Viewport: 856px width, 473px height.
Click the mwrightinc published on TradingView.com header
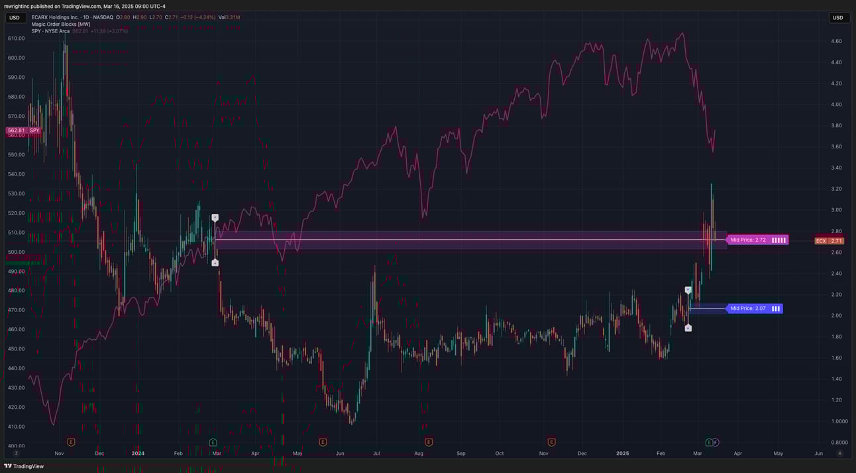(85, 6)
